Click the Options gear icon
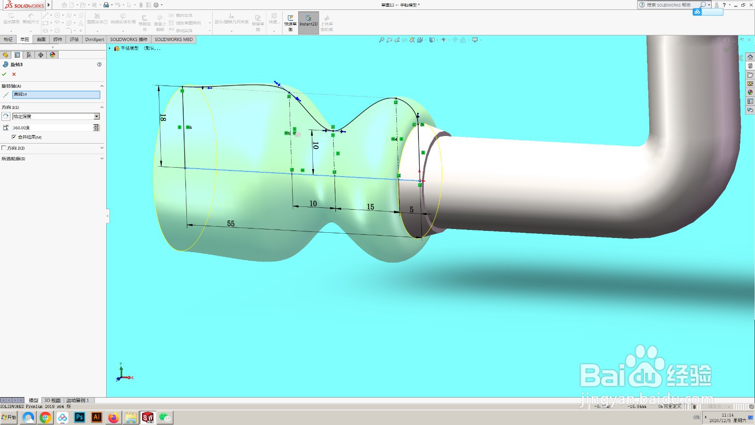The width and height of the screenshot is (755, 425). tap(156, 5)
